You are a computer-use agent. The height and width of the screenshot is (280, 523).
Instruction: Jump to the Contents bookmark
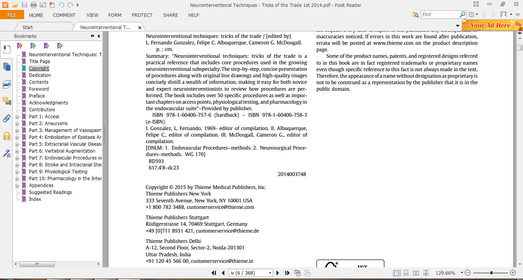(x=39, y=82)
